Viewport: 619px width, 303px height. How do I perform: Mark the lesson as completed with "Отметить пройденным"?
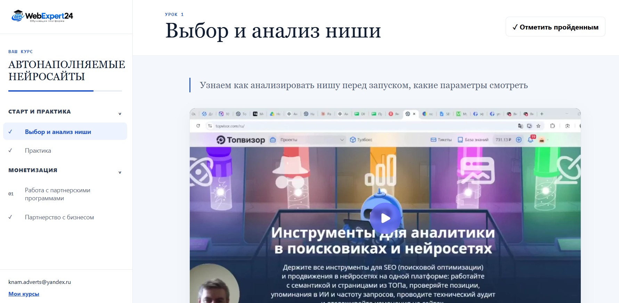555,27
